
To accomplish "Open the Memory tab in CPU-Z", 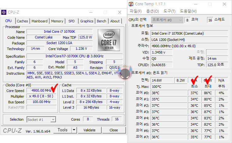I will pos(57,21).
